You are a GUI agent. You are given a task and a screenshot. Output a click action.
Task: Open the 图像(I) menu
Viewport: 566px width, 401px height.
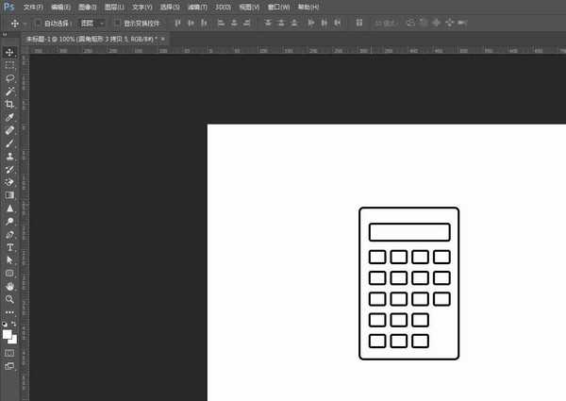pos(87,7)
